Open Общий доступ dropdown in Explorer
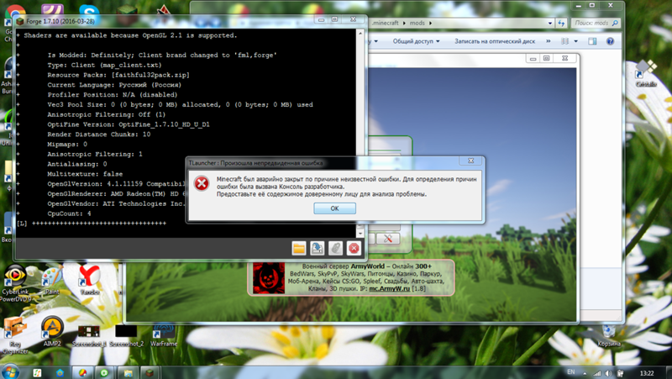The width and height of the screenshot is (672, 379). coord(416,41)
